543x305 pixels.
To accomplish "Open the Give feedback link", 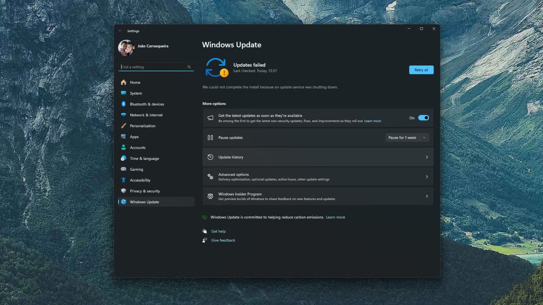I will [223, 240].
